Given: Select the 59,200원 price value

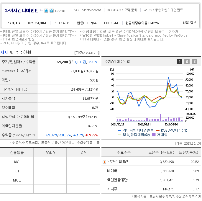Looking at the screenshot, I should 64,62.
